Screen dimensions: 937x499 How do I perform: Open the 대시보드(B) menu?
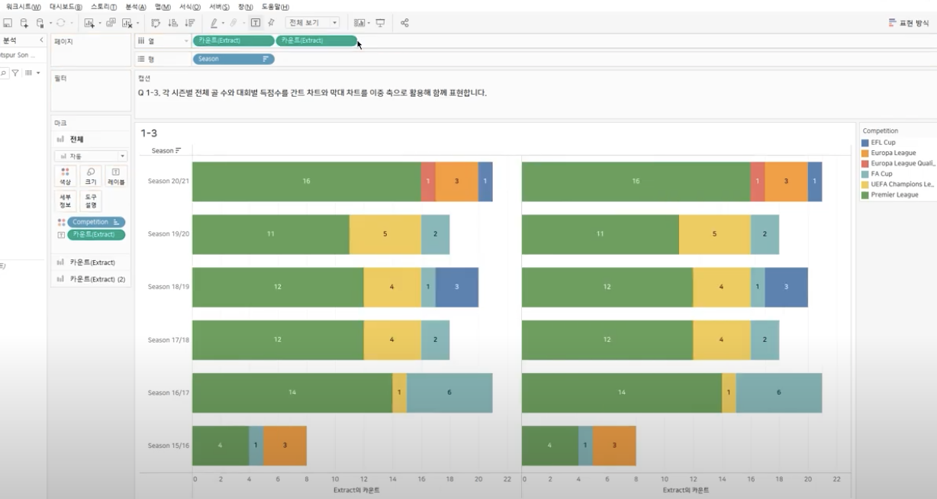pos(66,7)
